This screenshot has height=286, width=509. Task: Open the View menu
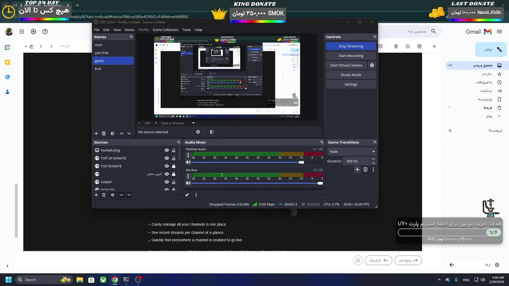[x=117, y=30]
